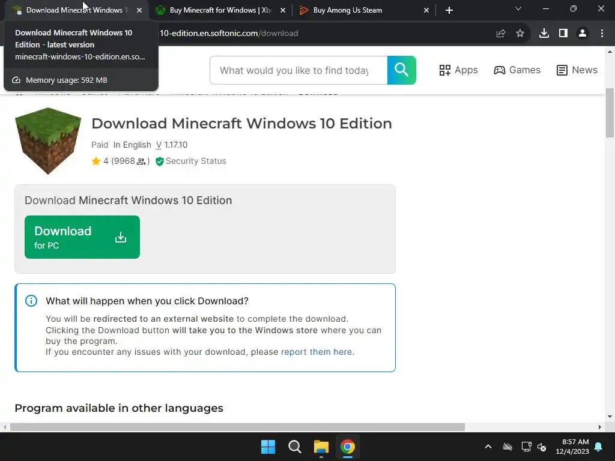Open the tab search dropdown chevron
Screen dimensions: 615x461
pos(518,8)
